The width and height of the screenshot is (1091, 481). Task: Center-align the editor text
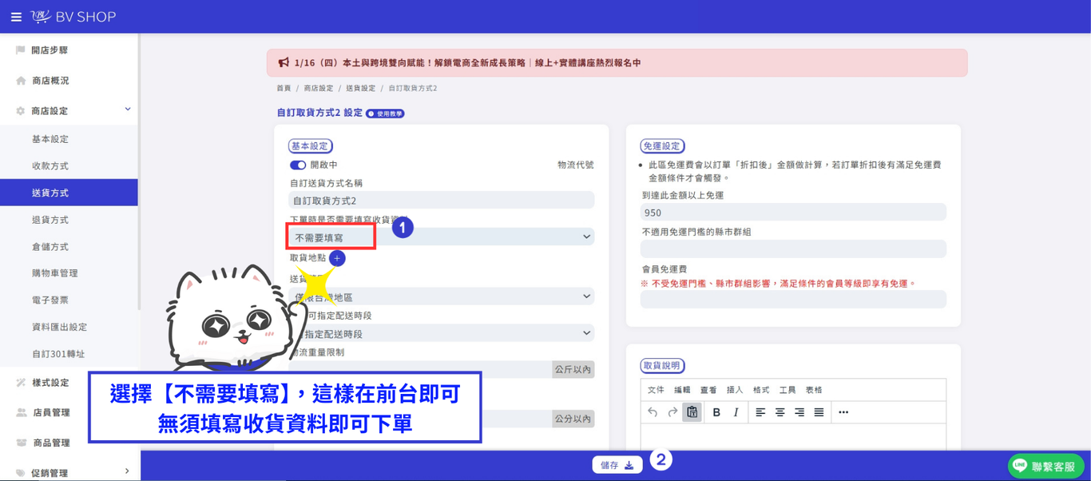(780, 412)
